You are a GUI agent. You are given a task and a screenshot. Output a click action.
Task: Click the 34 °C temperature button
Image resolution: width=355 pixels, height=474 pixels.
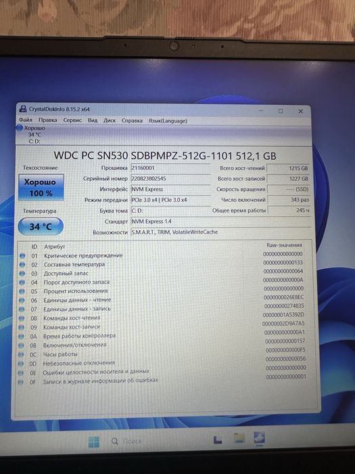(41, 226)
